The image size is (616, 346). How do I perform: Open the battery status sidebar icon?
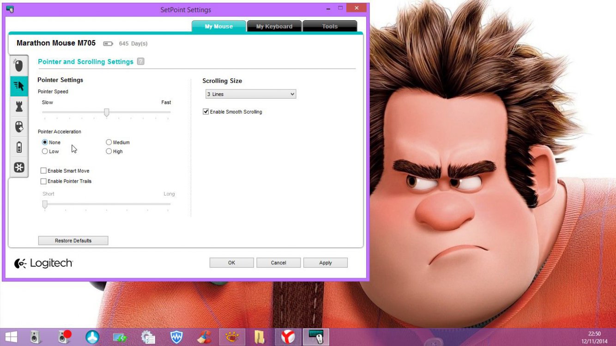point(18,147)
